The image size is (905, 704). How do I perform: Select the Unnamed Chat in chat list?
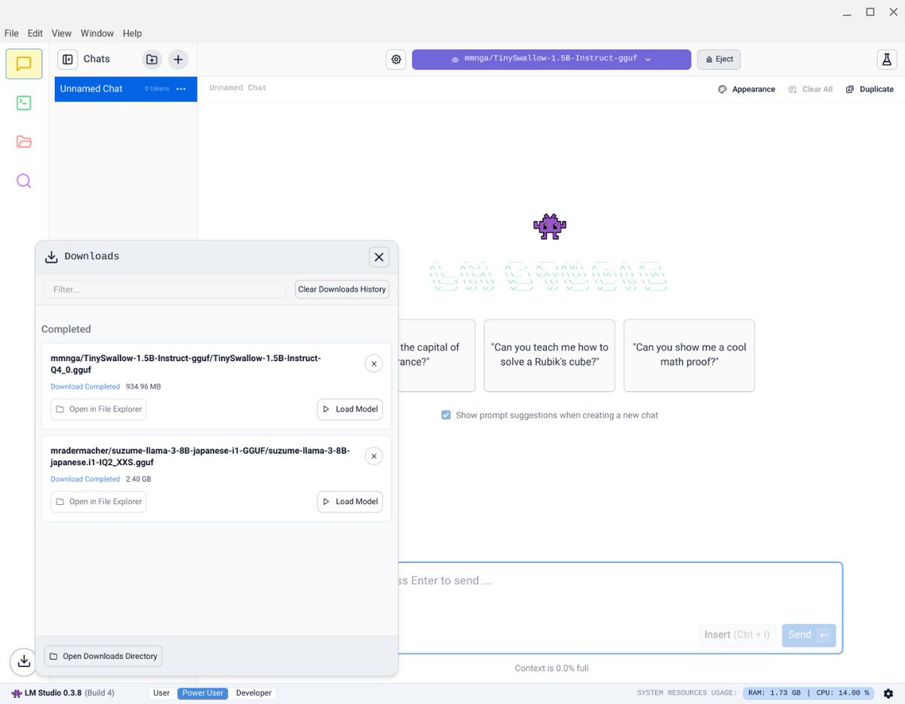(x=126, y=89)
